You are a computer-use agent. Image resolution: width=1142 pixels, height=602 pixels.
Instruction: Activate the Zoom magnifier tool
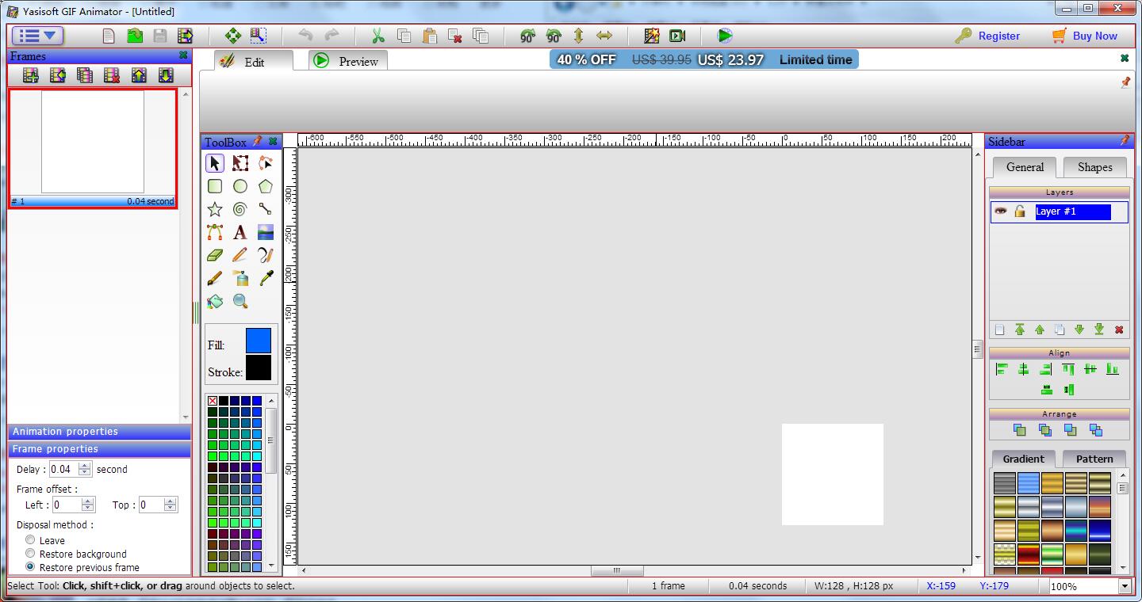coord(240,302)
